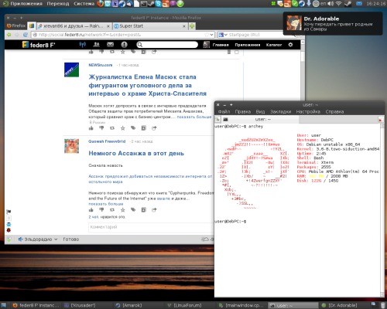The height and width of the screenshot is (309, 387).
Task: Open the headline 'Журналистка Елена Масюк стала...'
Action: (148, 85)
